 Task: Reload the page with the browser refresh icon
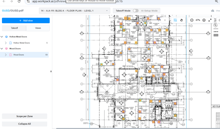[x=19, y=1]
